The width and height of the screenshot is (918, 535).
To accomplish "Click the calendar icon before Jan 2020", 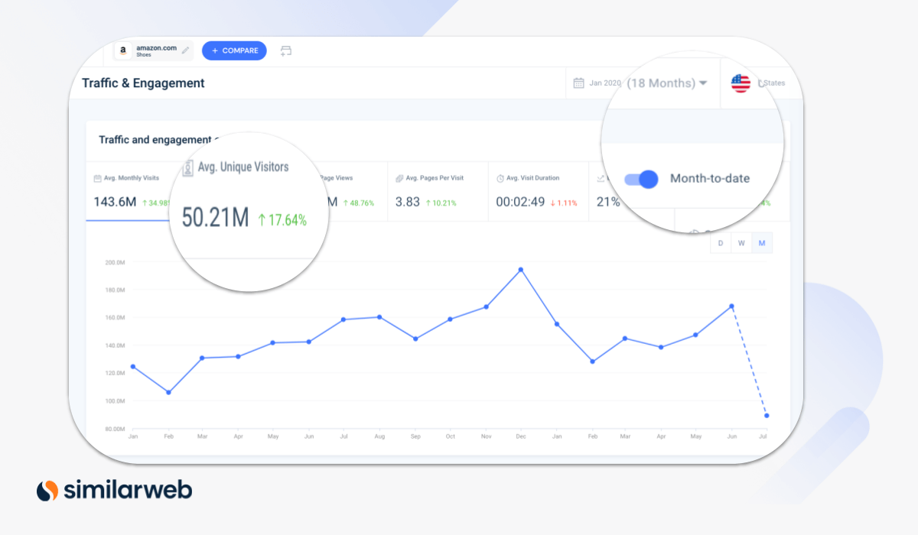I will click(x=579, y=83).
